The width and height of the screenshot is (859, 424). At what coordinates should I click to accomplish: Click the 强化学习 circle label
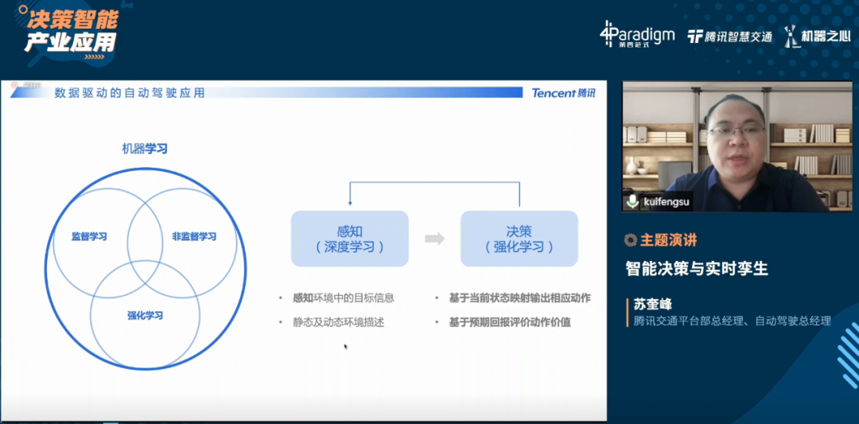click(146, 316)
